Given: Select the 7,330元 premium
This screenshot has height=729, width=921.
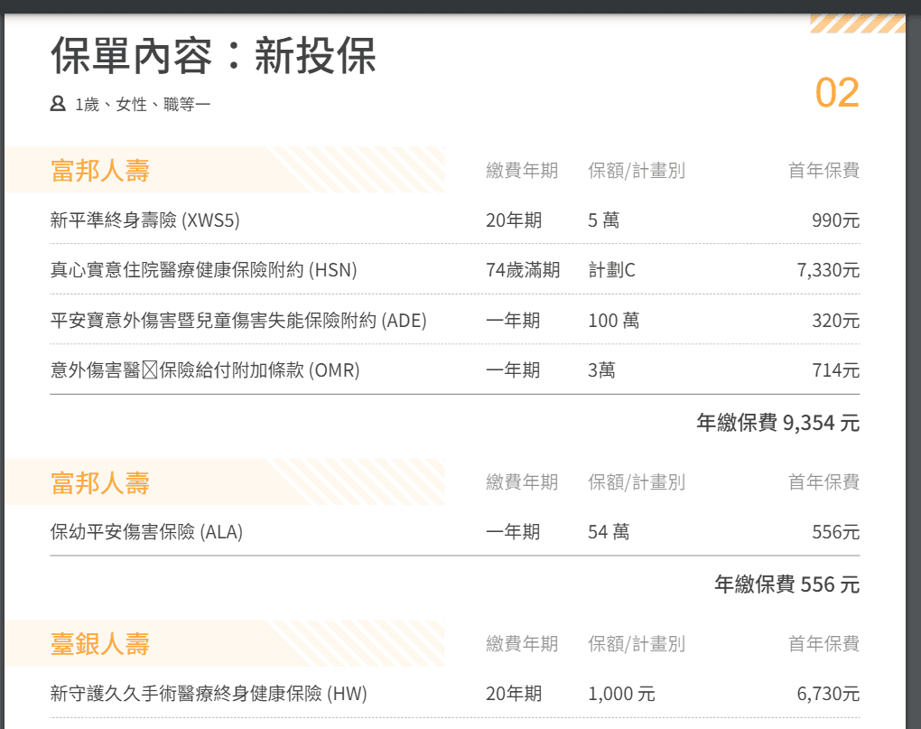Looking at the screenshot, I should click(x=828, y=270).
